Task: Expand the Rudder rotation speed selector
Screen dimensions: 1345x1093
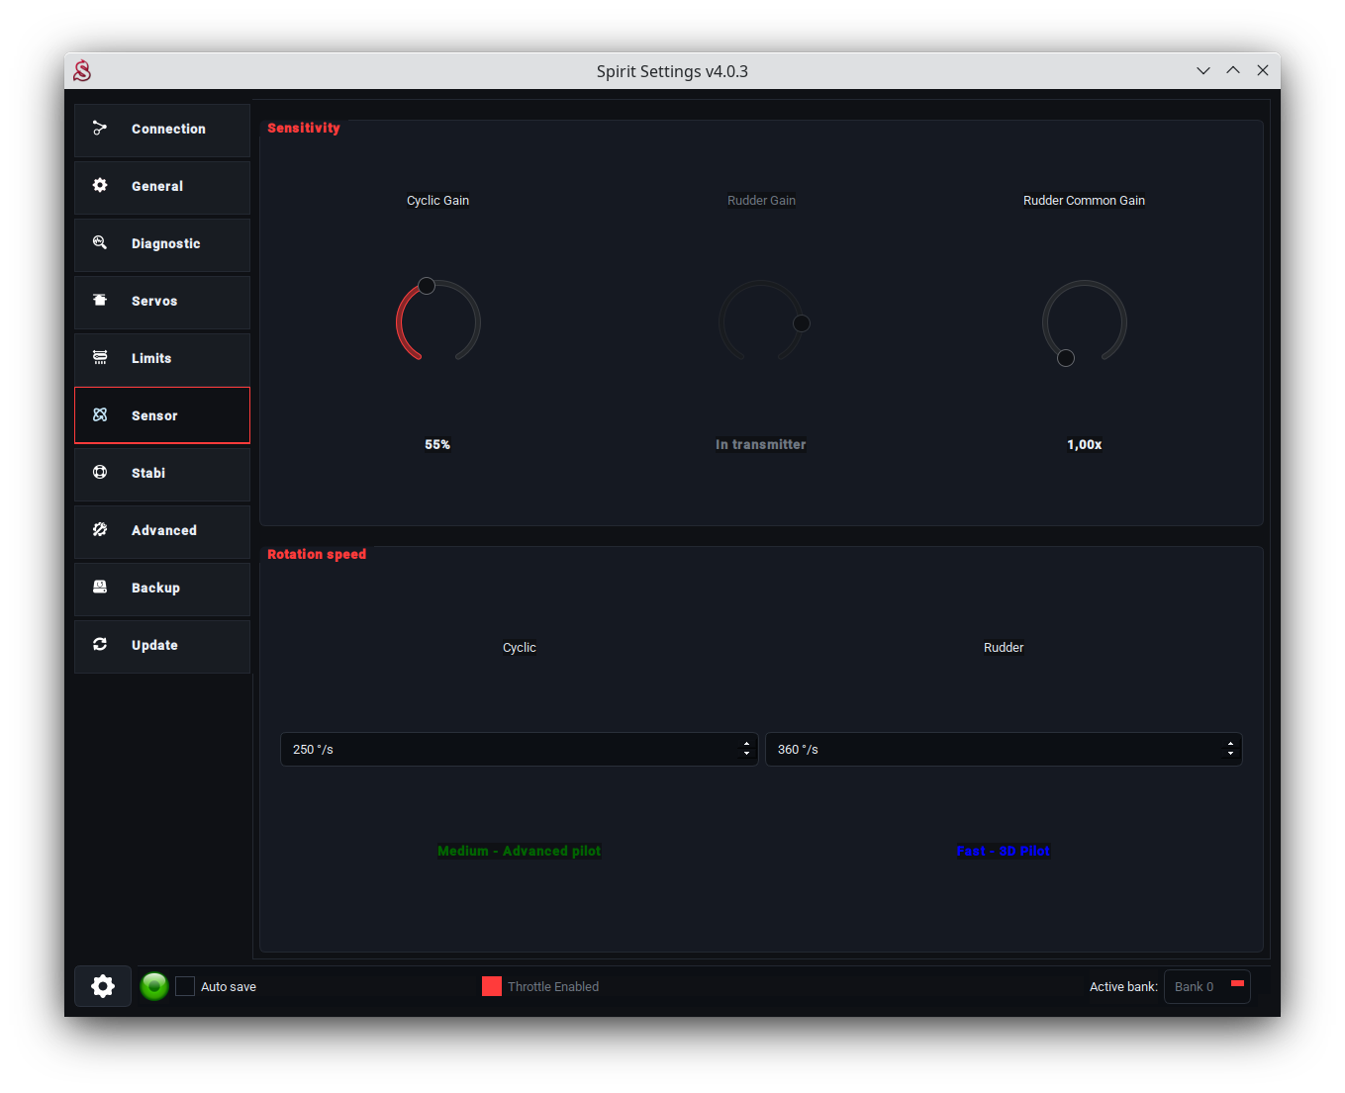Action: coord(1003,750)
